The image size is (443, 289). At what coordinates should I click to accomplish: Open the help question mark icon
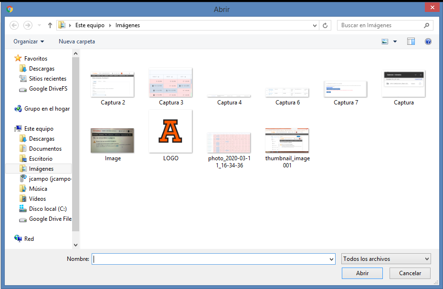click(428, 41)
